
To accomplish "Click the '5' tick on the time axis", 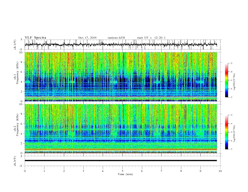I will (x=122, y=171).
